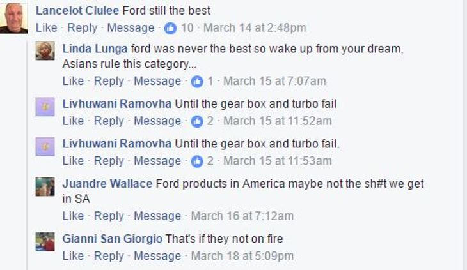Viewport: 467px width, 270px height.
Task: Message Juandre Wallace from his comment
Action: coord(157,216)
